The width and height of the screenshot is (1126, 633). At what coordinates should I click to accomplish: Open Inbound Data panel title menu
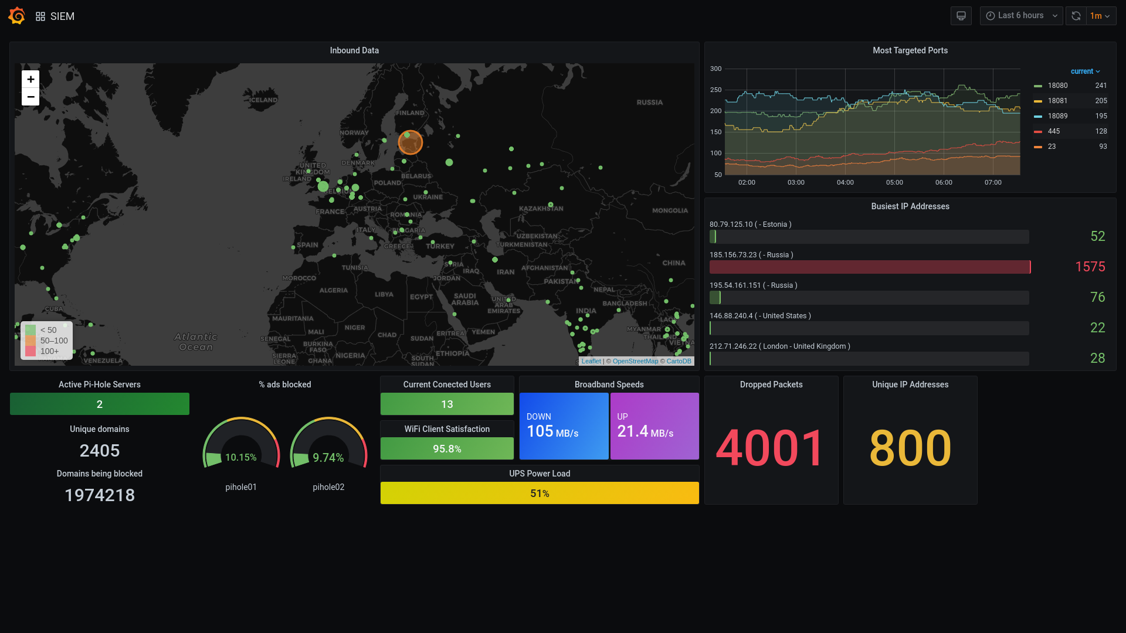click(354, 50)
